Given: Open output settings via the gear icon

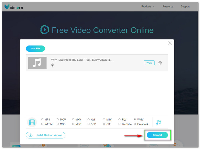Looking at the screenshot, I should pyautogui.click(x=160, y=63).
